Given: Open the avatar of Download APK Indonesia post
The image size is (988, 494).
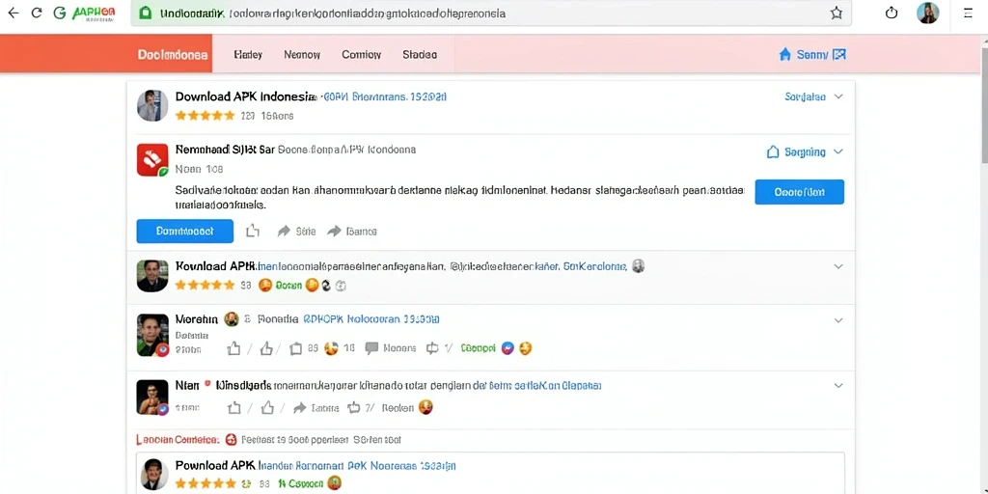Looking at the screenshot, I should click(152, 105).
